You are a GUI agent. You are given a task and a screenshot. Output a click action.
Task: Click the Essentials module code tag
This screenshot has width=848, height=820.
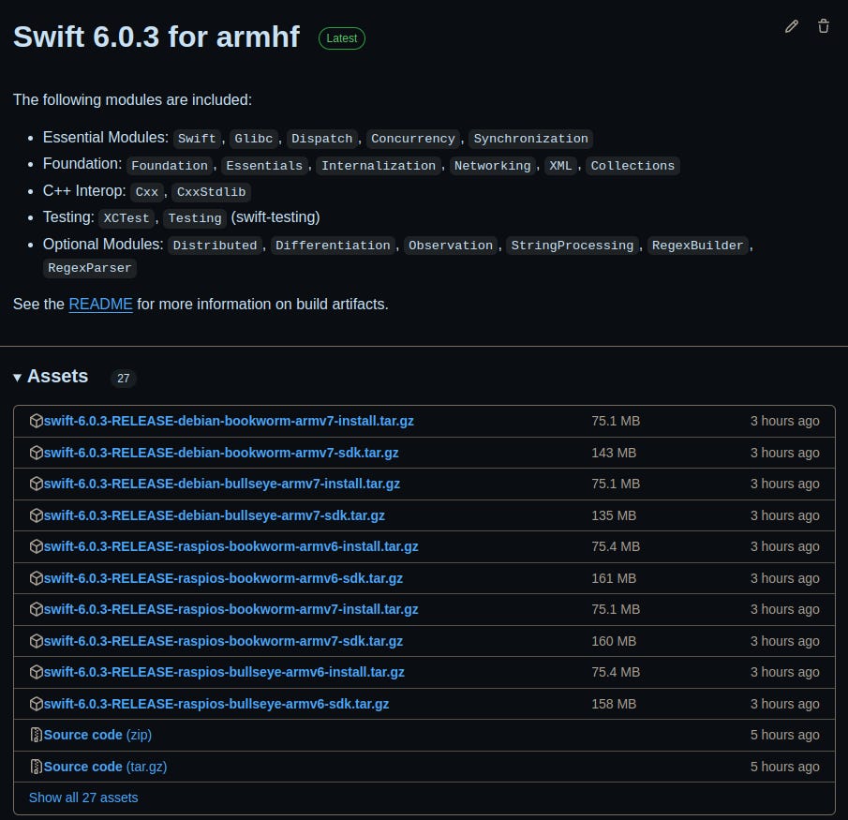tap(264, 166)
